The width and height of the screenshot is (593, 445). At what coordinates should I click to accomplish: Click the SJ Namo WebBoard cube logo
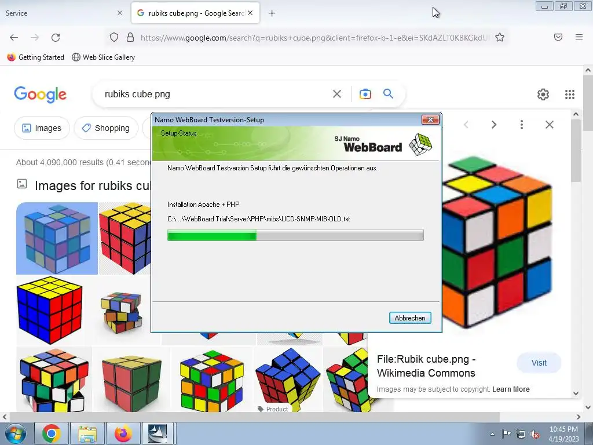(420, 144)
